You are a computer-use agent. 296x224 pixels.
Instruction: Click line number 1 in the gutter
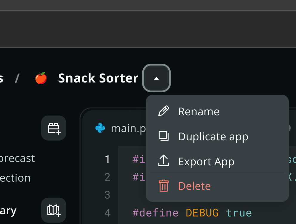(107, 159)
